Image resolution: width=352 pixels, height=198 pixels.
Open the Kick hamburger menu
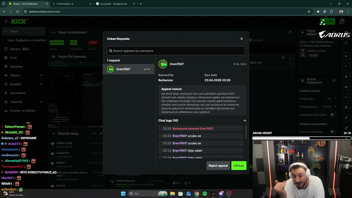[6, 21]
